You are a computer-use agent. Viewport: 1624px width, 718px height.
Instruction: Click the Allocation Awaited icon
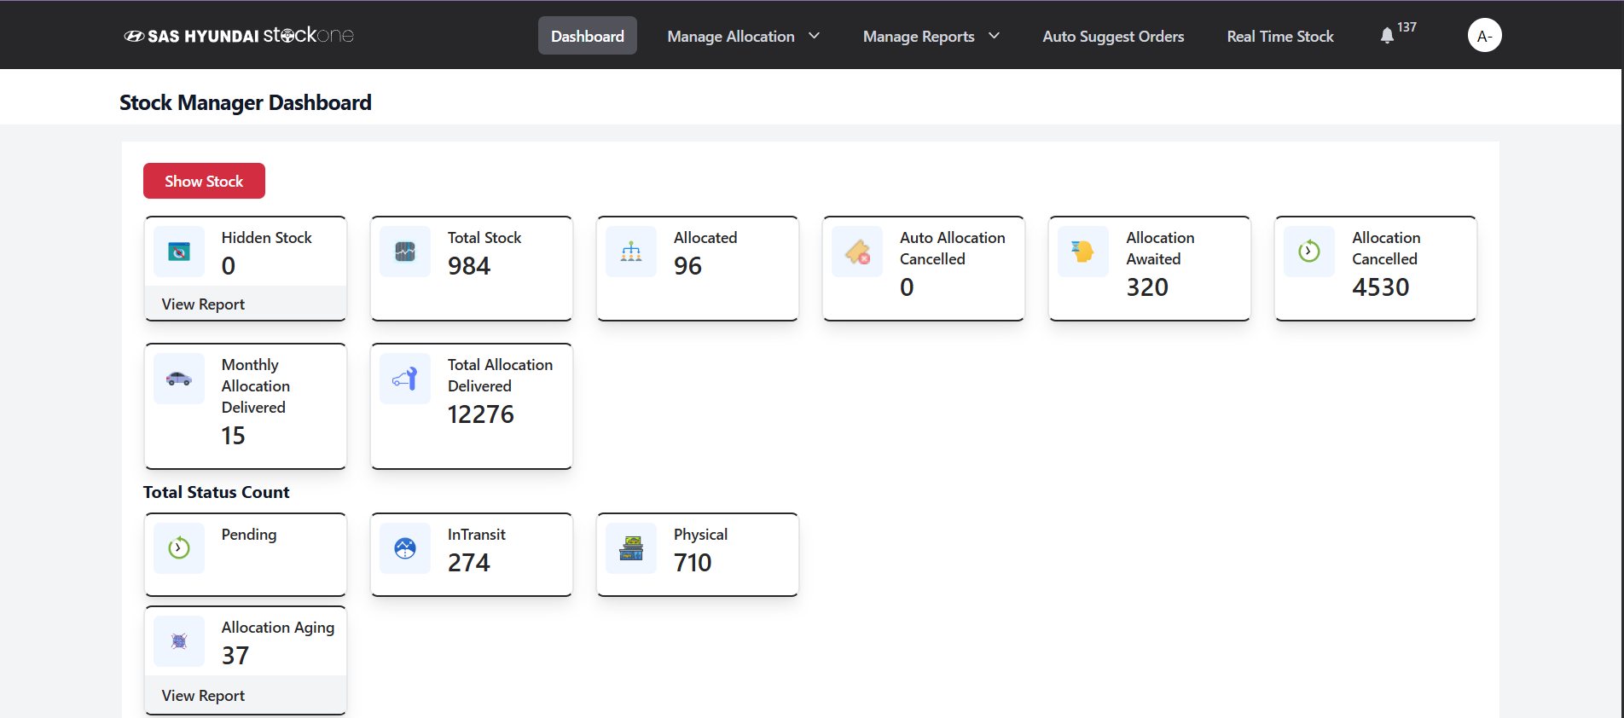pos(1083,252)
